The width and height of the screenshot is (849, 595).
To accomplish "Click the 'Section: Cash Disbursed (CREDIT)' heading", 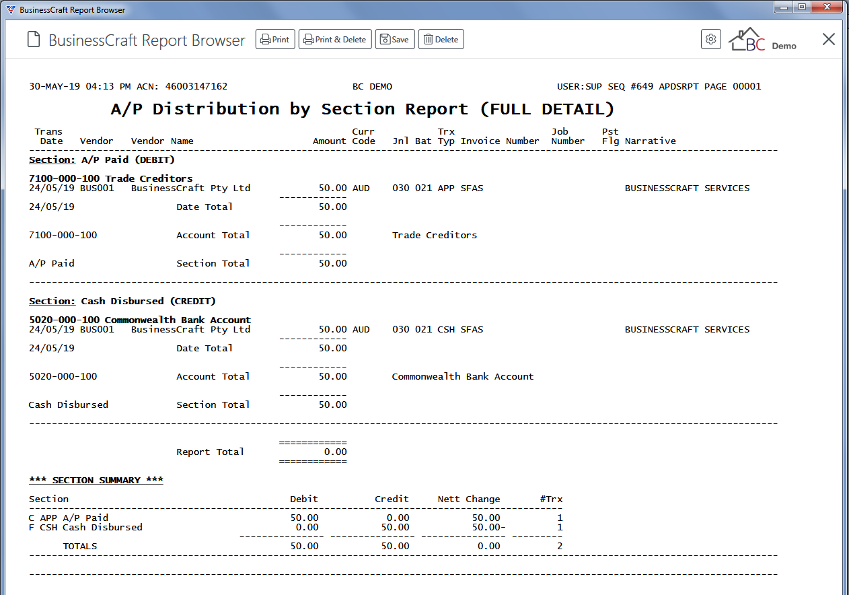I will coord(122,302).
